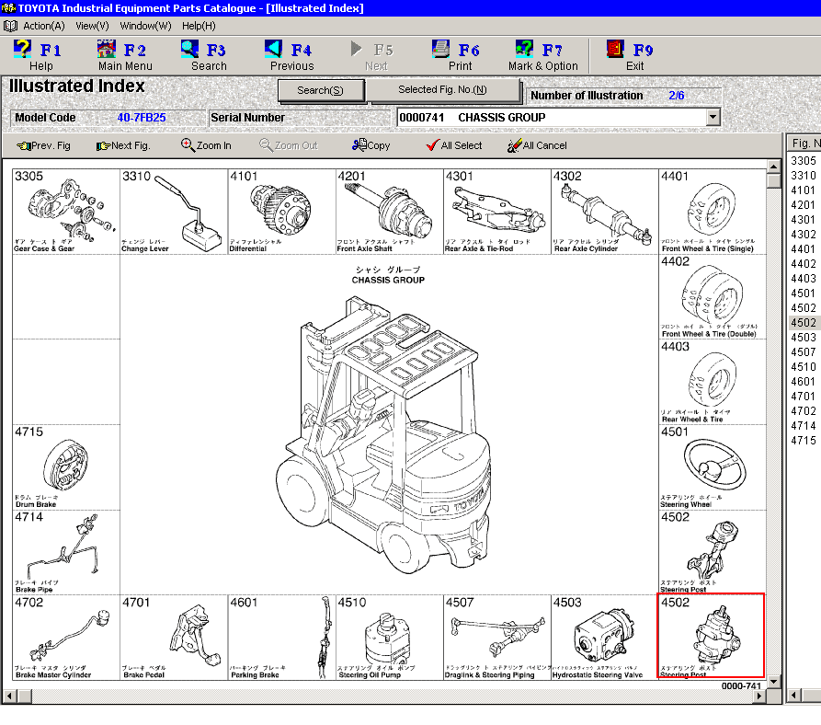Click the Copy tool

tap(371, 145)
